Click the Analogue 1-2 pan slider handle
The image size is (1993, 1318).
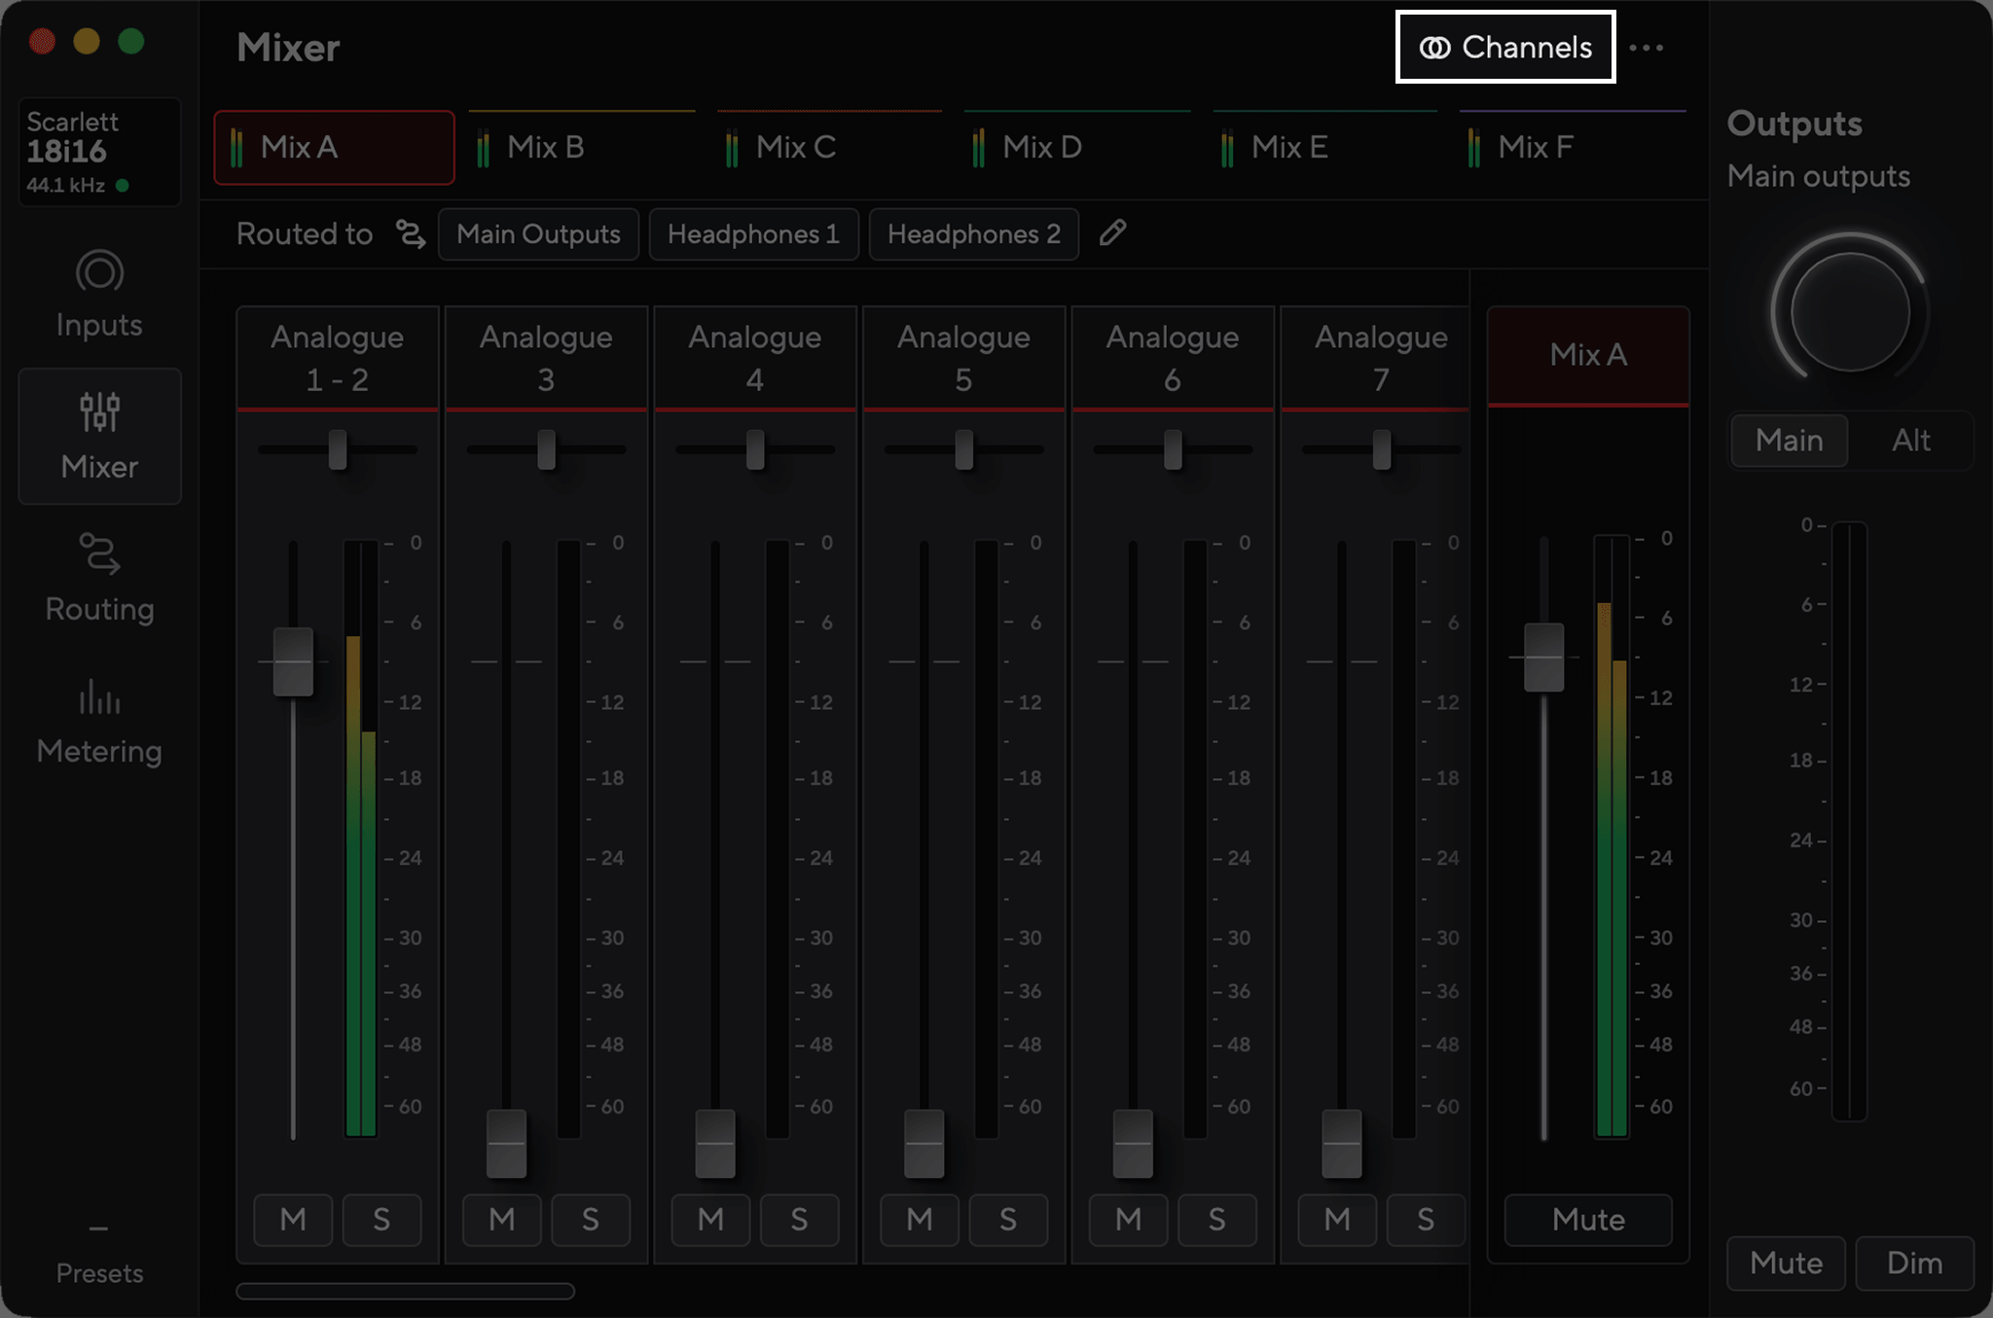338,449
